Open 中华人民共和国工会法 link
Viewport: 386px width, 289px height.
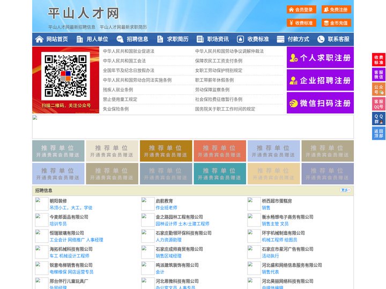124,60
